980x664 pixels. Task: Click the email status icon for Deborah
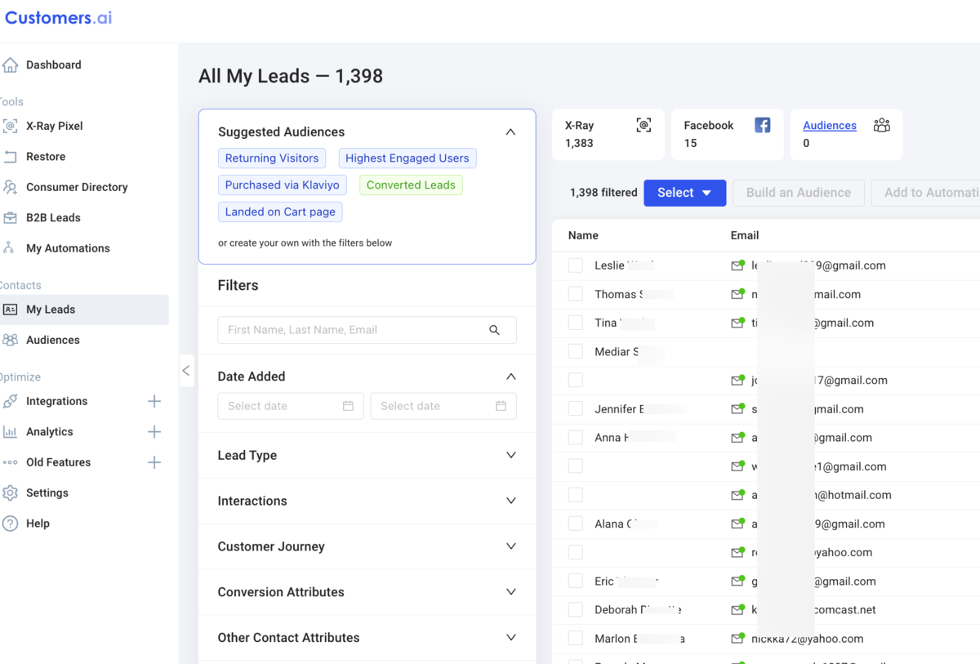click(737, 610)
